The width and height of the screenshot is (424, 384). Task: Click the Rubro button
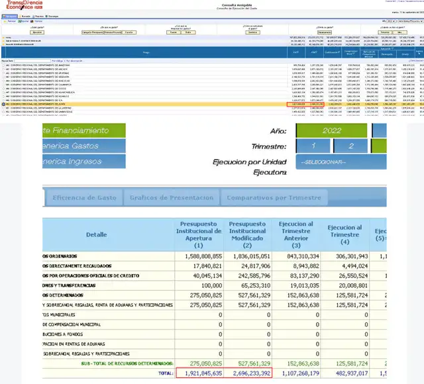[188, 32]
